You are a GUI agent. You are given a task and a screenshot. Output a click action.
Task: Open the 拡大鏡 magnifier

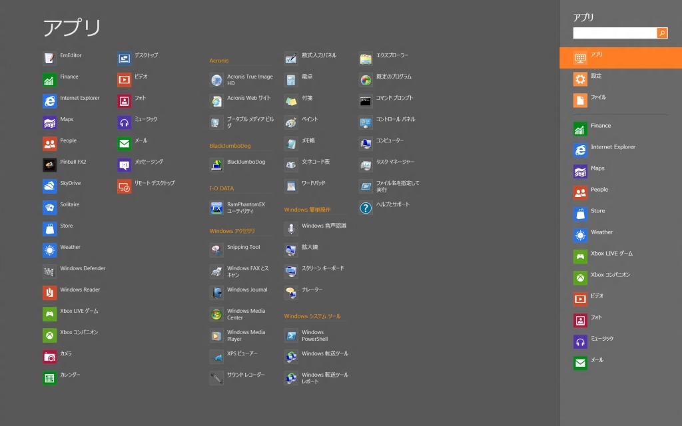(x=291, y=250)
